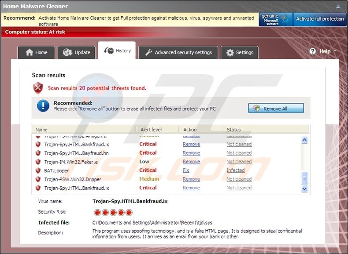The image size is (348, 254).
Task: Click threat icon beside Trojan-Spy.HTML.Bayfraud.hn
Action: (38, 153)
